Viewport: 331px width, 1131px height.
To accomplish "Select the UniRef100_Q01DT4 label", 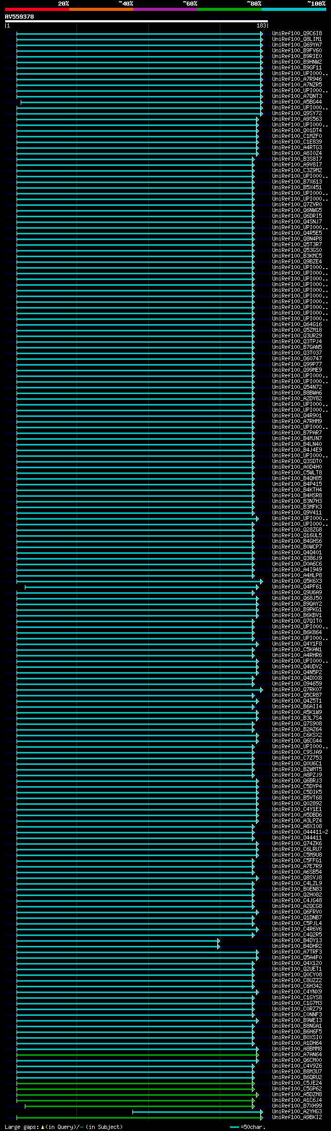I will click(297, 131).
